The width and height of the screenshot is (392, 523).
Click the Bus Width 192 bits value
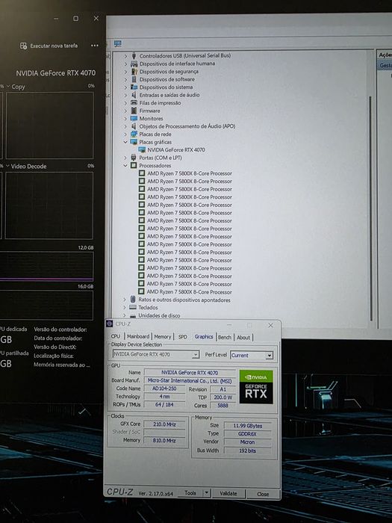[x=247, y=451]
